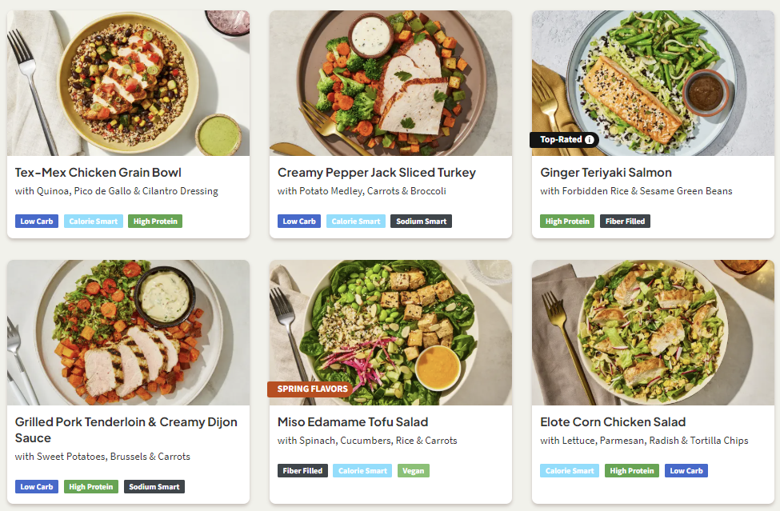Click High Protein tag on Tex-Mex bowl

155,222
